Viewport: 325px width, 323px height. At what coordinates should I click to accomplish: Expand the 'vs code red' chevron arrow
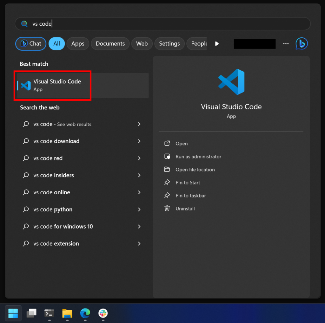tap(139, 158)
